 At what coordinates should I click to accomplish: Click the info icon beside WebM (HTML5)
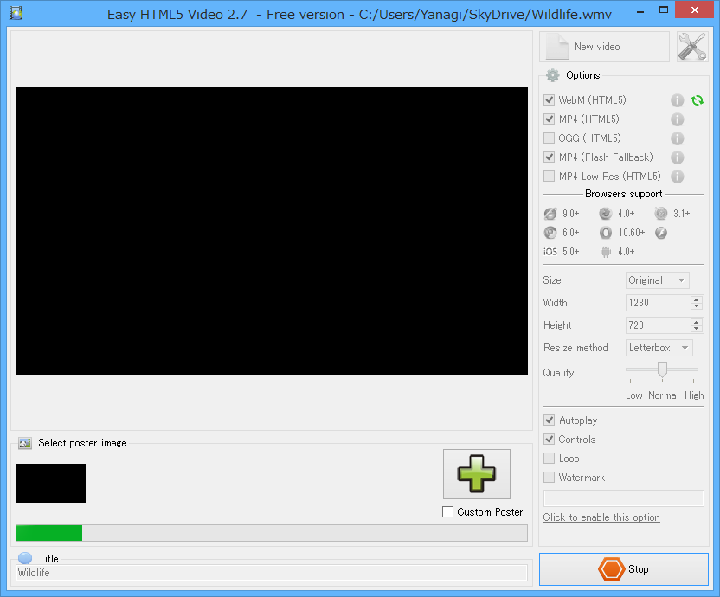point(678,100)
